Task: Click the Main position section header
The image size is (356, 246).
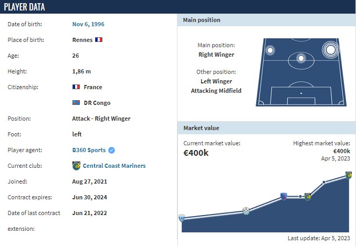Action: (x=266, y=20)
